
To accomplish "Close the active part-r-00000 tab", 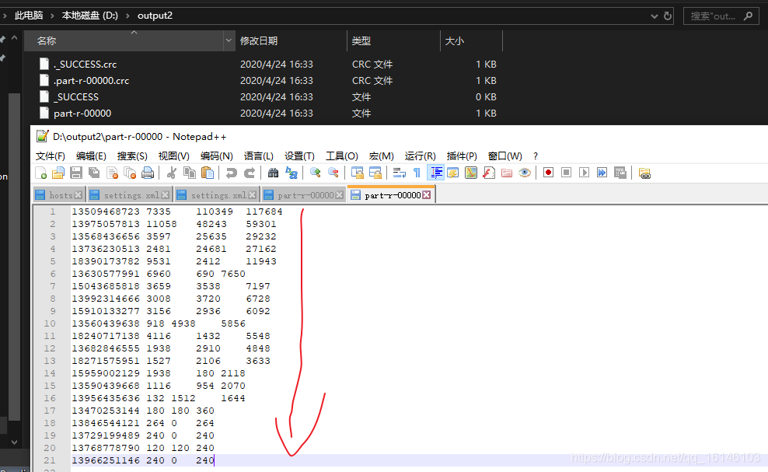I will 427,195.
